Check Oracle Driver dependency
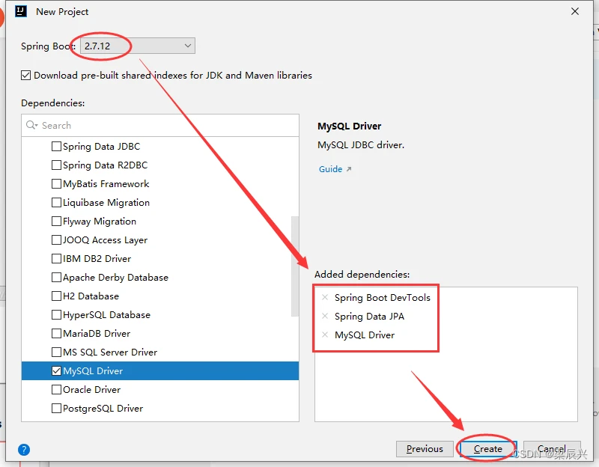 [56, 389]
